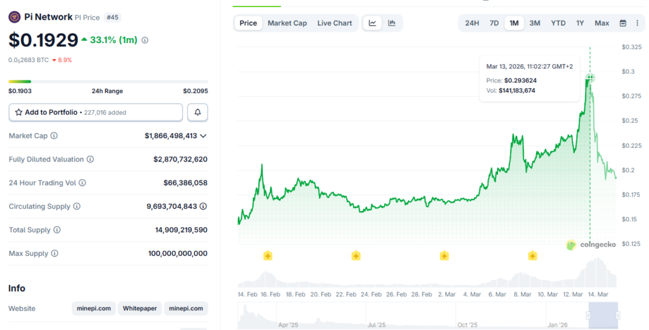Click the Pi Network coin logo

(14, 17)
